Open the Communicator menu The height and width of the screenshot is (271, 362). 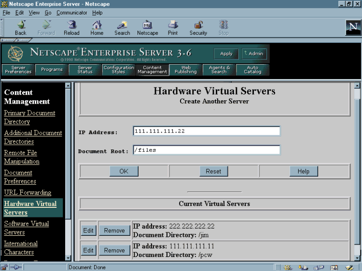[71, 13]
